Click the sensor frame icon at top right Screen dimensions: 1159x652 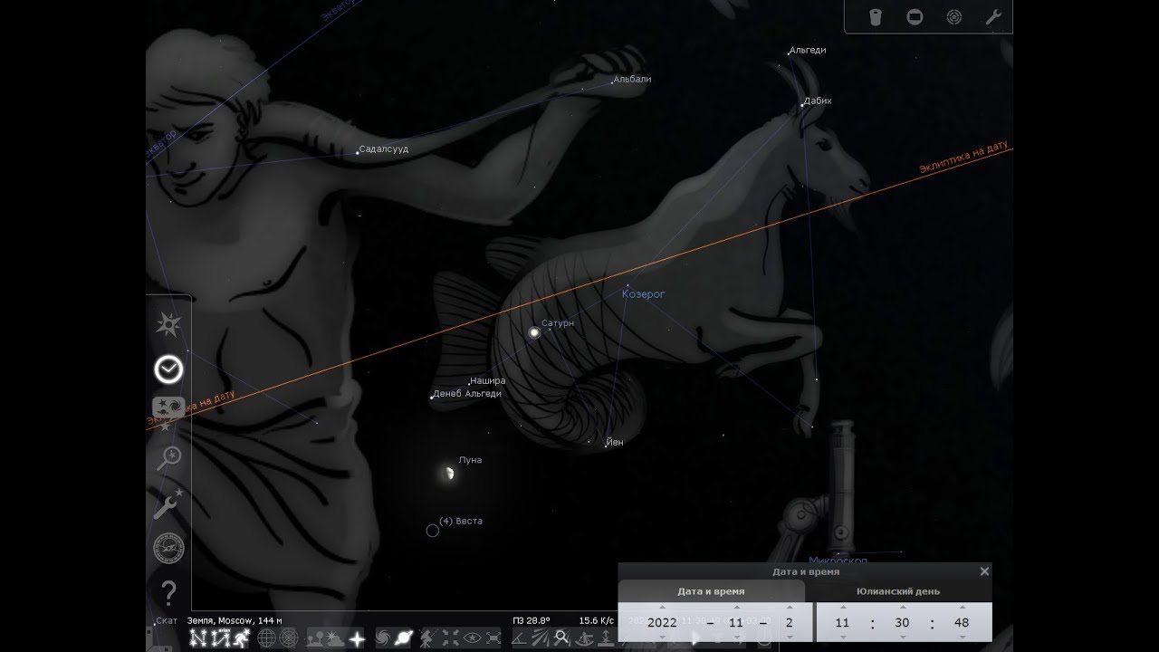coord(915,17)
